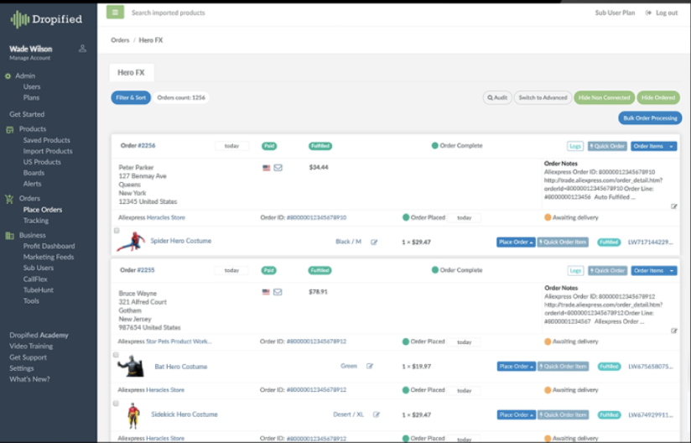Image resolution: width=691 pixels, height=443 pixels.
Task: Click the Orders cart icon in sidebar
Action: click(x=9, y=199)
